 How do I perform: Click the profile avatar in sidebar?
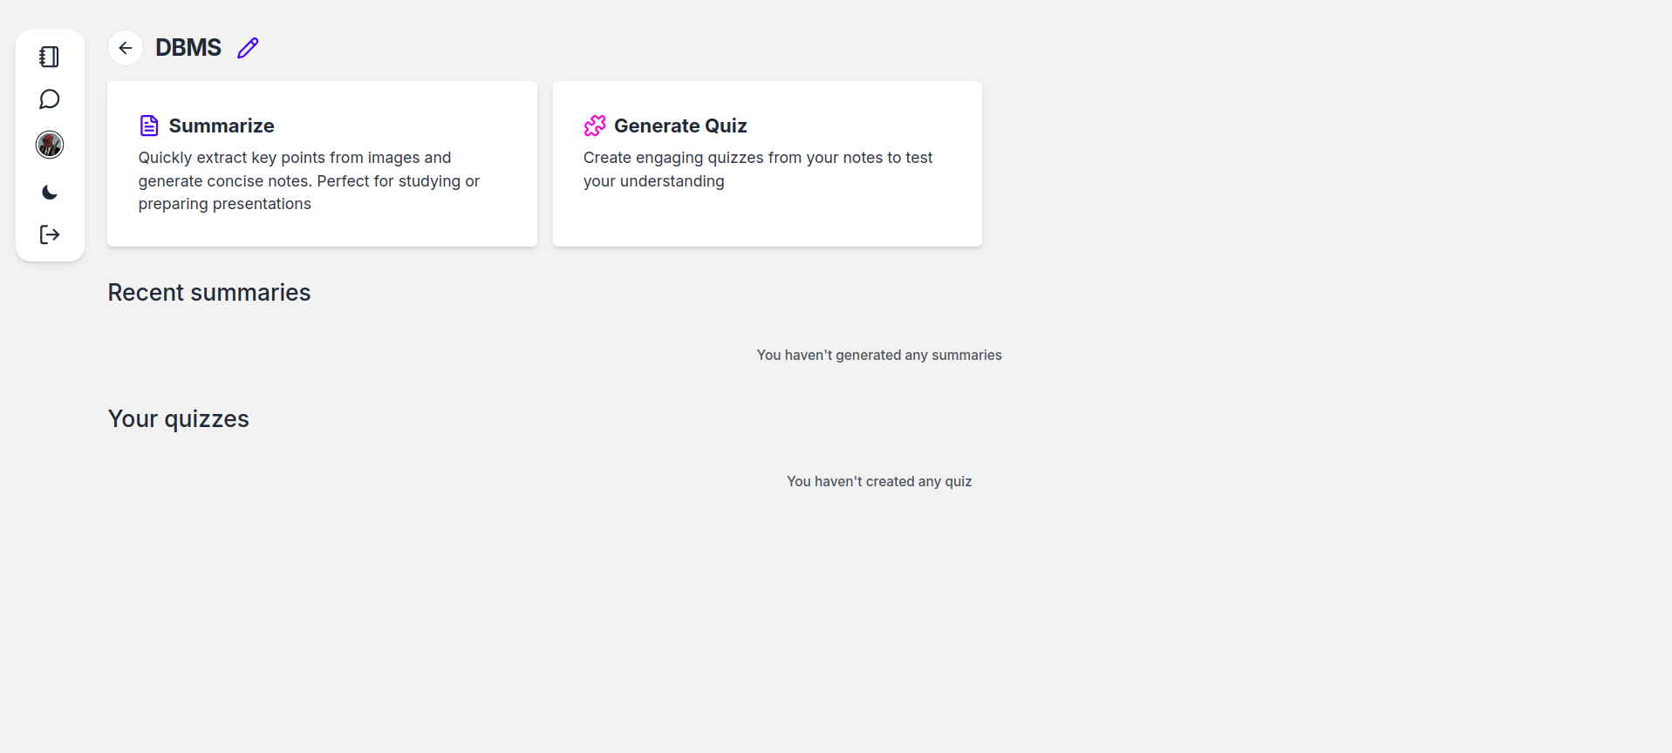coord(49,144)
